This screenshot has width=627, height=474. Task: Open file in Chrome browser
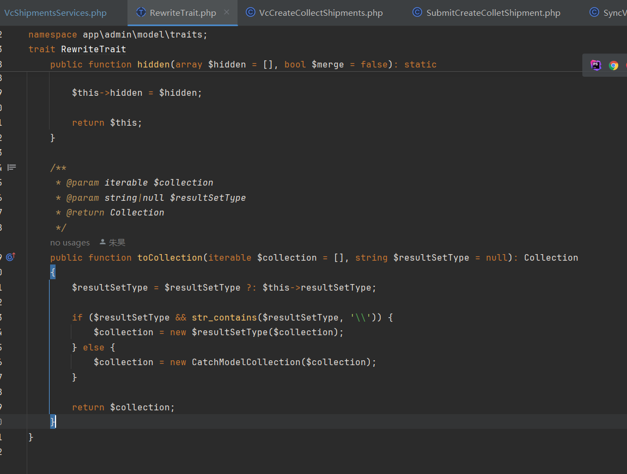(613, 65)
